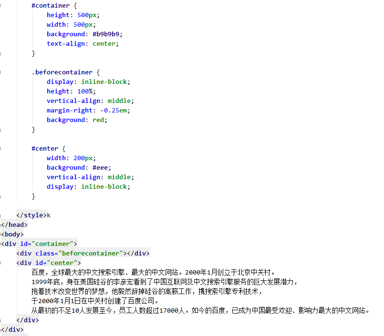Viewport: 384px width, 336px height.
Task: Click the stray 'k' after </style>
Action: [x=49, y=215]
